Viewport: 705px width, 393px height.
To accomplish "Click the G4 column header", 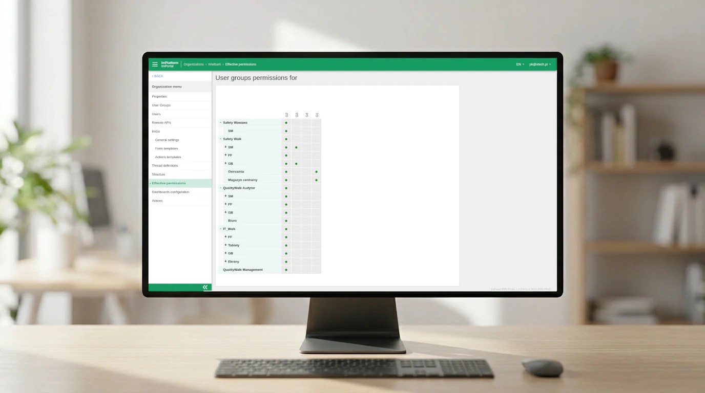I will coord(306,115).
